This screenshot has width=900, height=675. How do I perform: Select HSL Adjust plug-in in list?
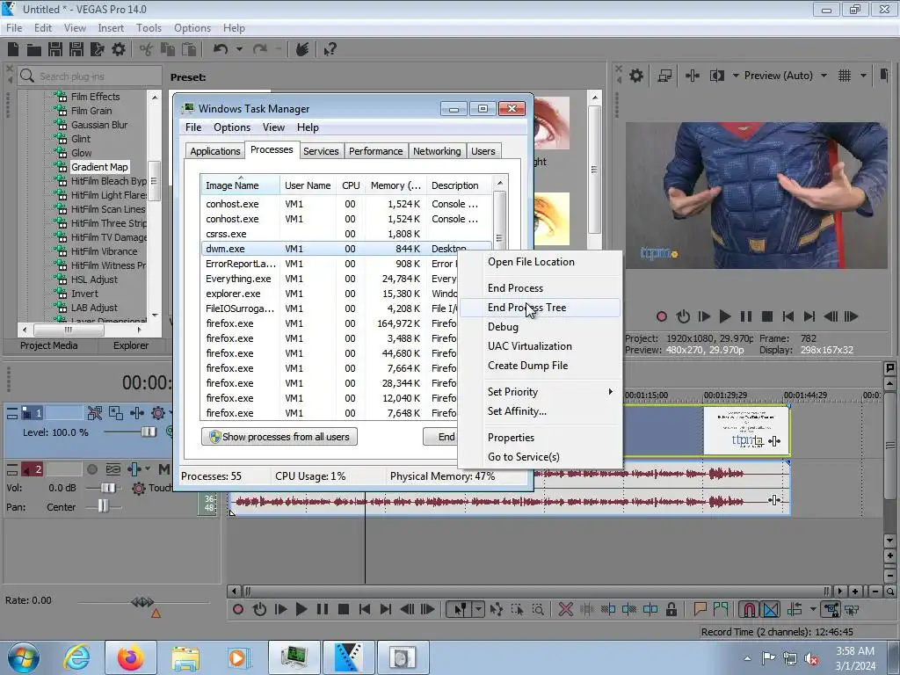pyautogui.click(x=94, y=279)
